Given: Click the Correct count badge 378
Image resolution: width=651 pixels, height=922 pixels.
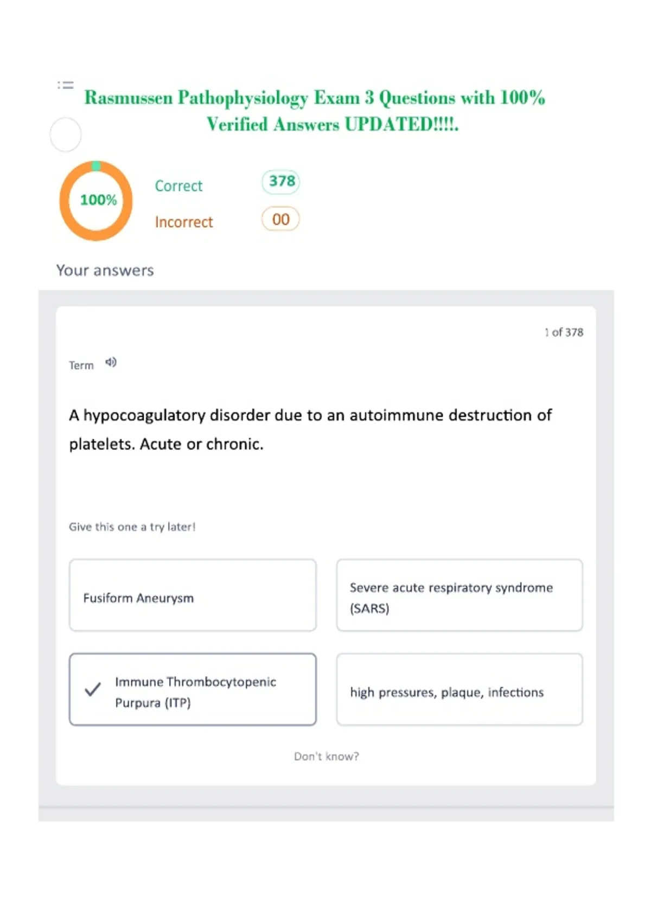Looking at the screenshot, I should (281, 181).
